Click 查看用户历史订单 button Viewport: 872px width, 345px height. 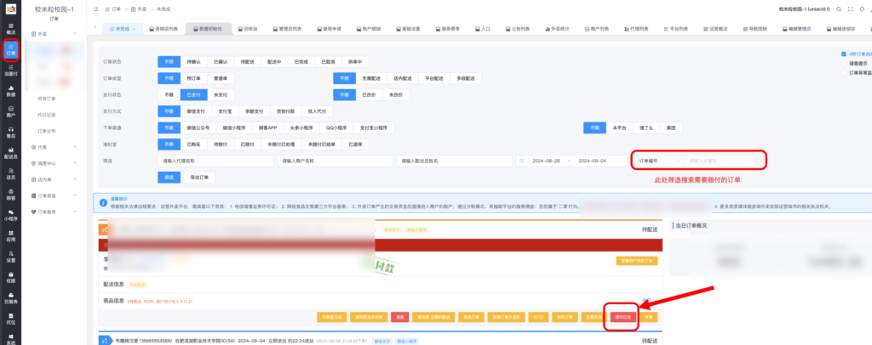click(637, 261)
